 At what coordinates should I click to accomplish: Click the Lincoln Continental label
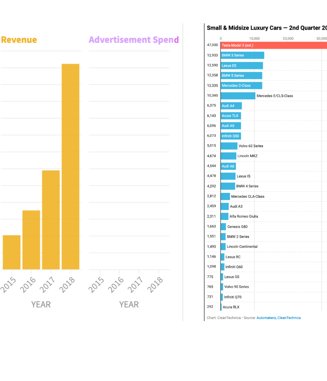pos(242,247)
